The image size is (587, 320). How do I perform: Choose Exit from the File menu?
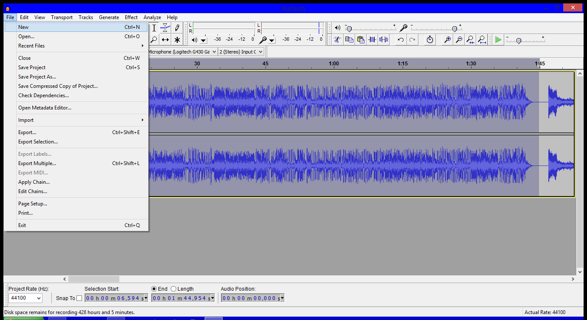click(x=76, y=225)
